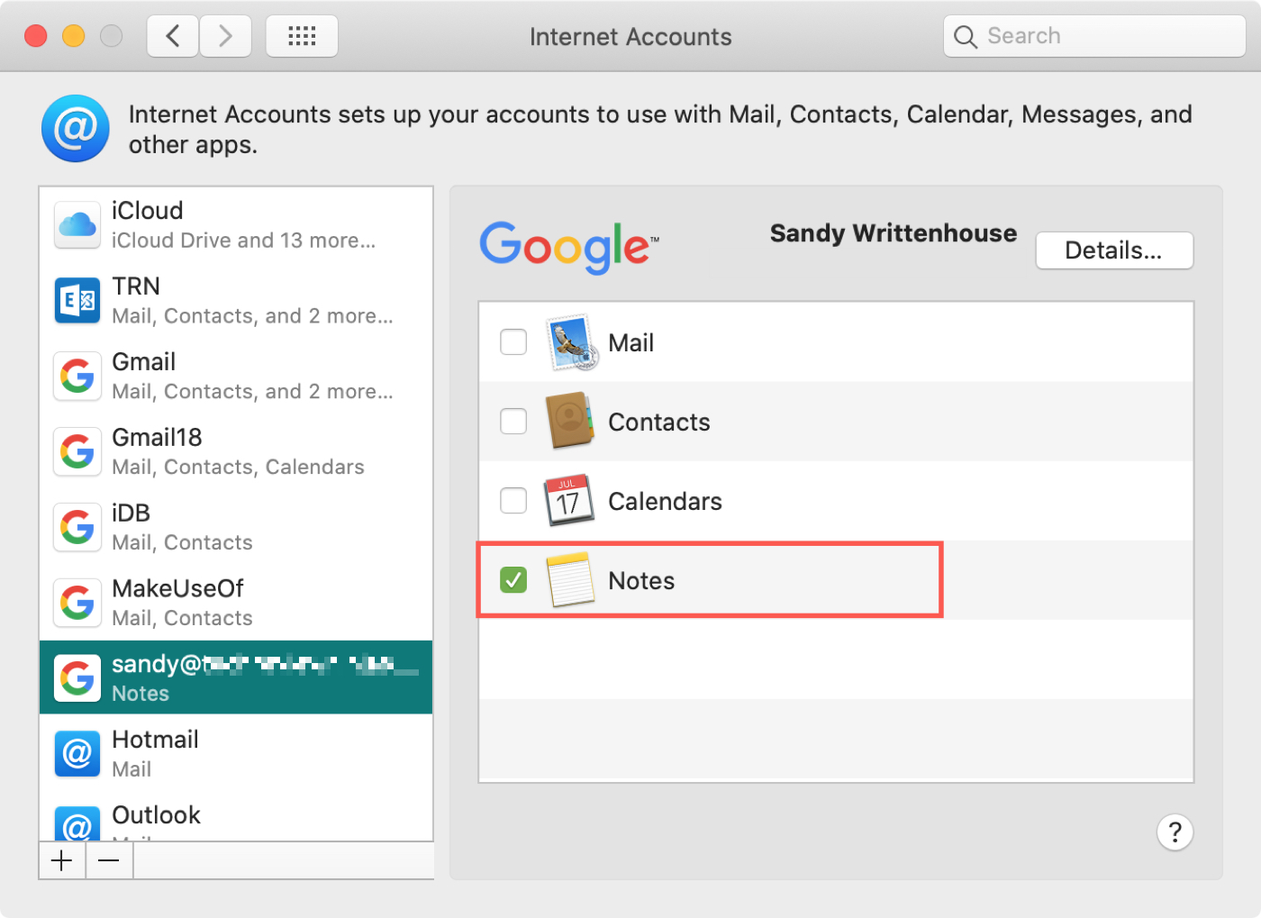
Task: Enable the Calendars checkbox
Action: point(513,500)
